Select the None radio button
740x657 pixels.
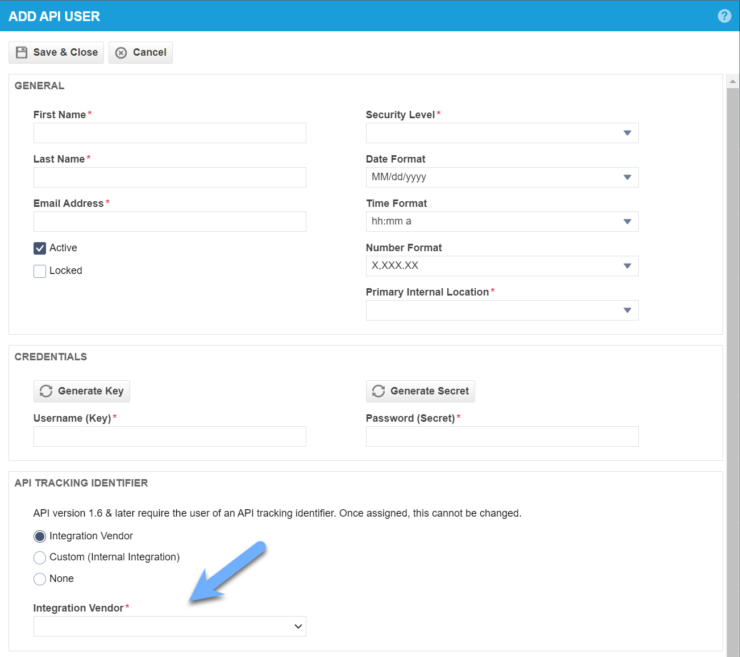click(39, 579)
